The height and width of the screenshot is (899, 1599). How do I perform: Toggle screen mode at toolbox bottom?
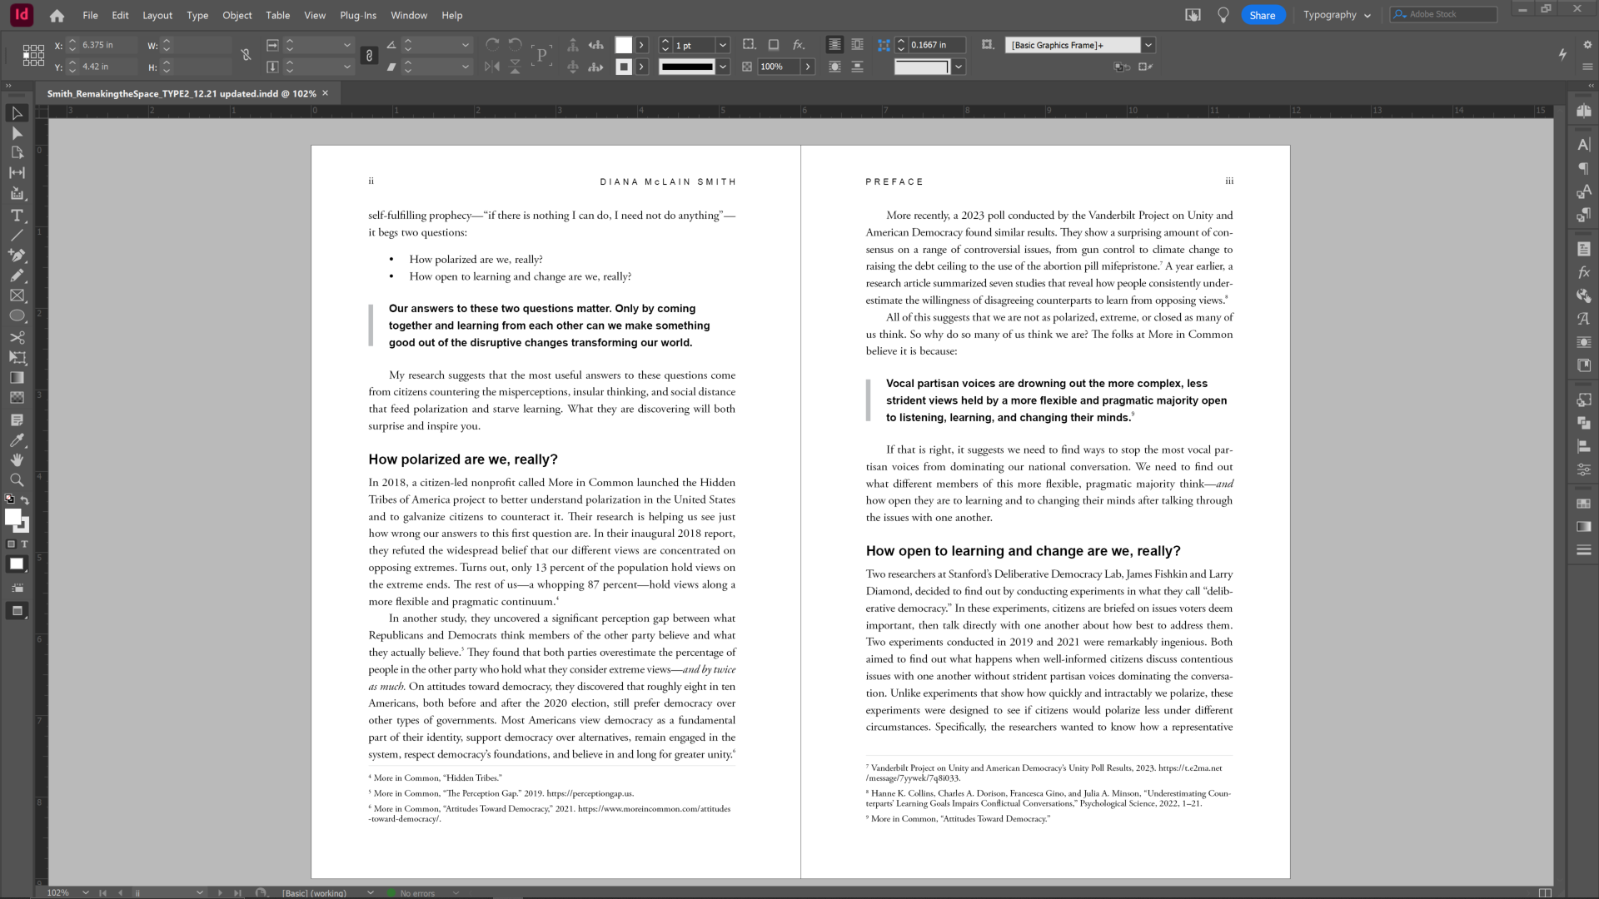pos(17,611)
